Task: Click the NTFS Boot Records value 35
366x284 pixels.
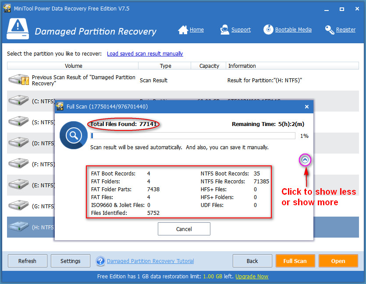Action: point(257,174)
